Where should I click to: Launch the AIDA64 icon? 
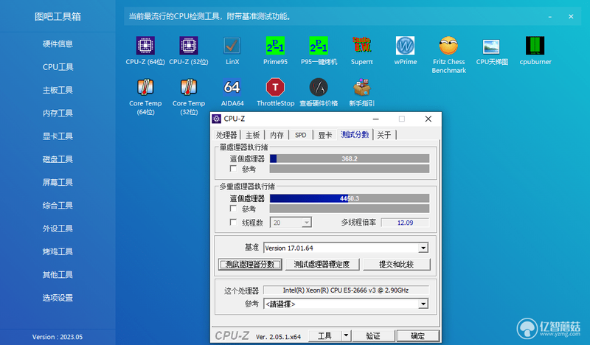[x=232, y=87]
